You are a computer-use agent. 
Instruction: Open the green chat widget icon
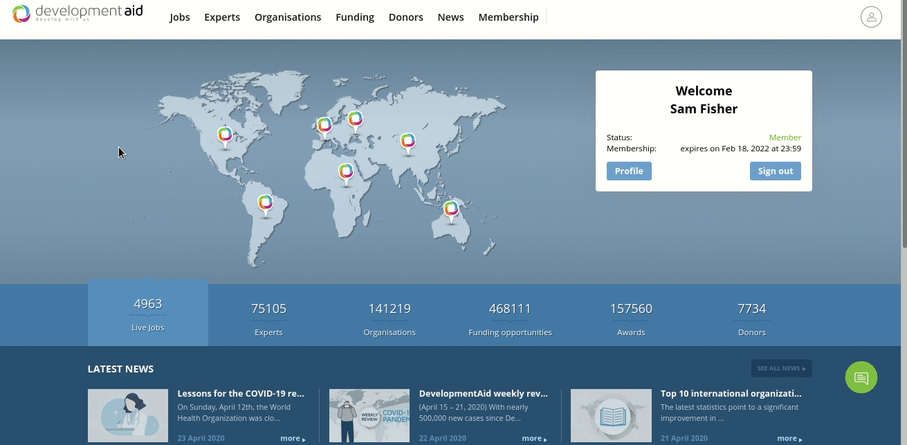tap(861, 377)
